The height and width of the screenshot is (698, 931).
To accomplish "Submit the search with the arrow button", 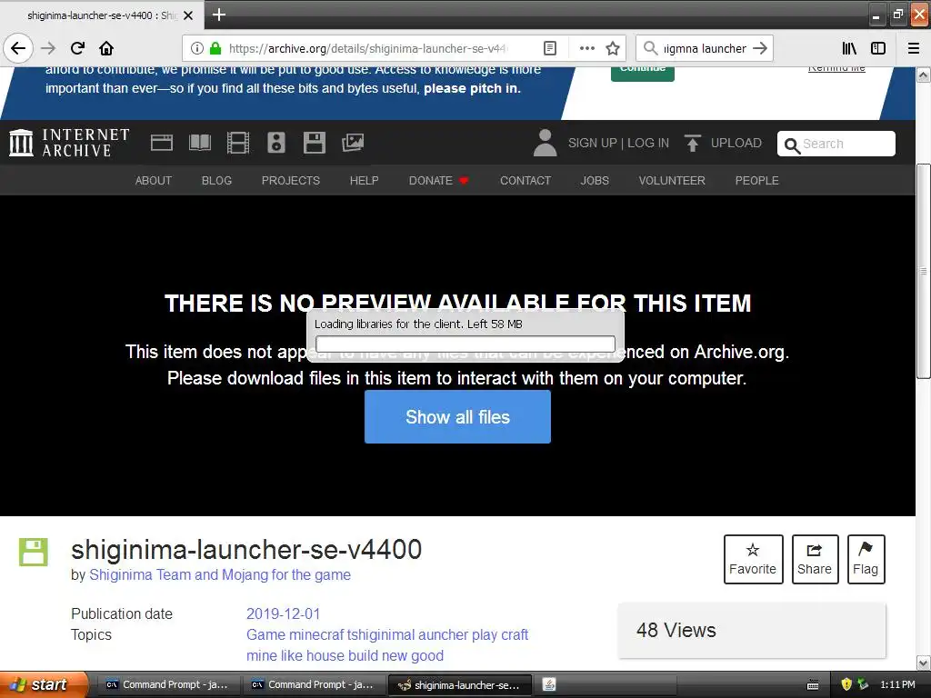I will [x=760, y=48].
